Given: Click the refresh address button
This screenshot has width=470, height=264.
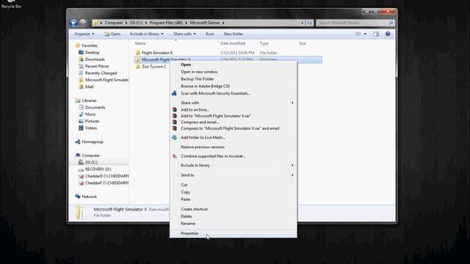Looking at the screenshot, I should click(x=310, y=23).
